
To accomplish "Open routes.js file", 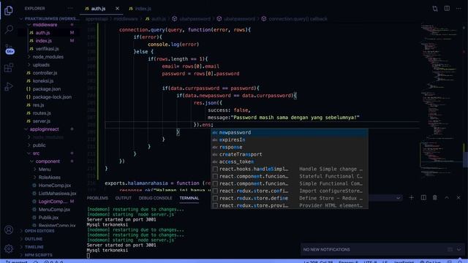I will [x=42, y=113].
